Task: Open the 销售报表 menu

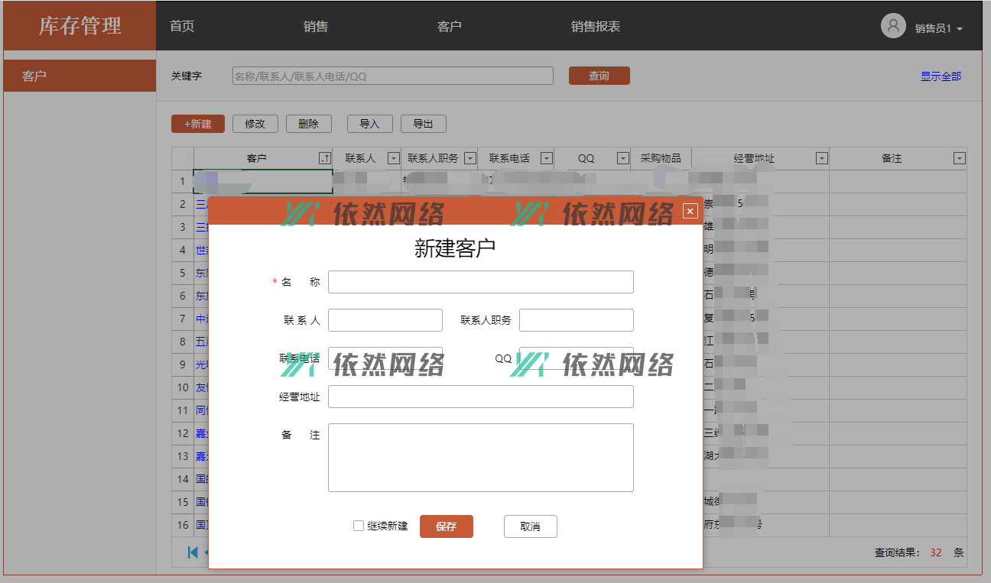Action: 595,26
